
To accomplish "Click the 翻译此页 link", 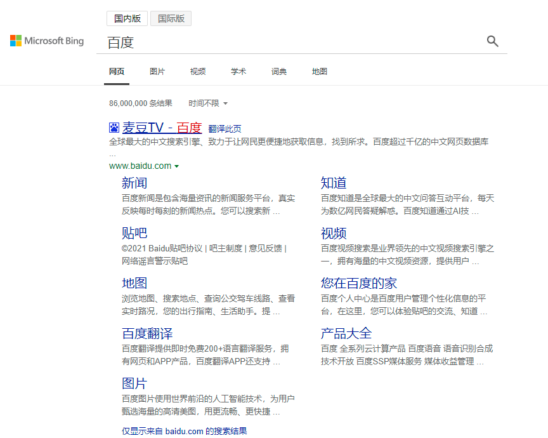I will coord(225,129).
